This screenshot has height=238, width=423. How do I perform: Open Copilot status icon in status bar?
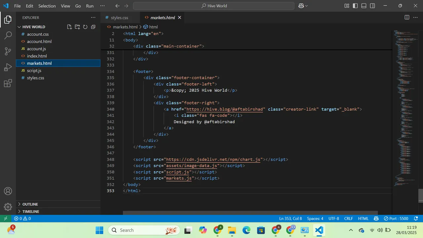[x=376, y=218]
